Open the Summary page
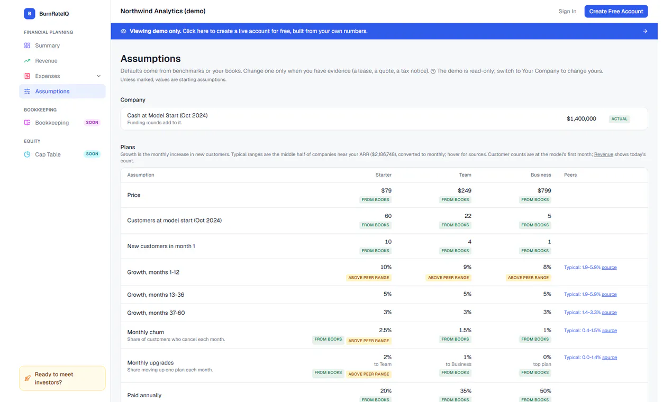The width and height of the screenshot is (672, 402). 62,45
